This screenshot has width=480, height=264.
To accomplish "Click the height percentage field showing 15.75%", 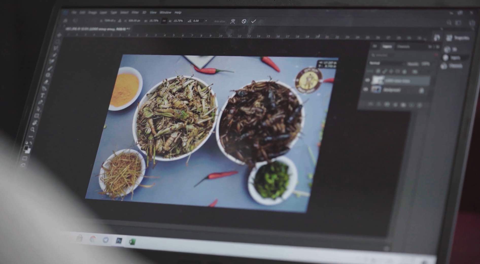I will (178, 21).
